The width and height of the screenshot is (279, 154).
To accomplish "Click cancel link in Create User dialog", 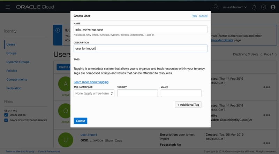I will (203, 16).
